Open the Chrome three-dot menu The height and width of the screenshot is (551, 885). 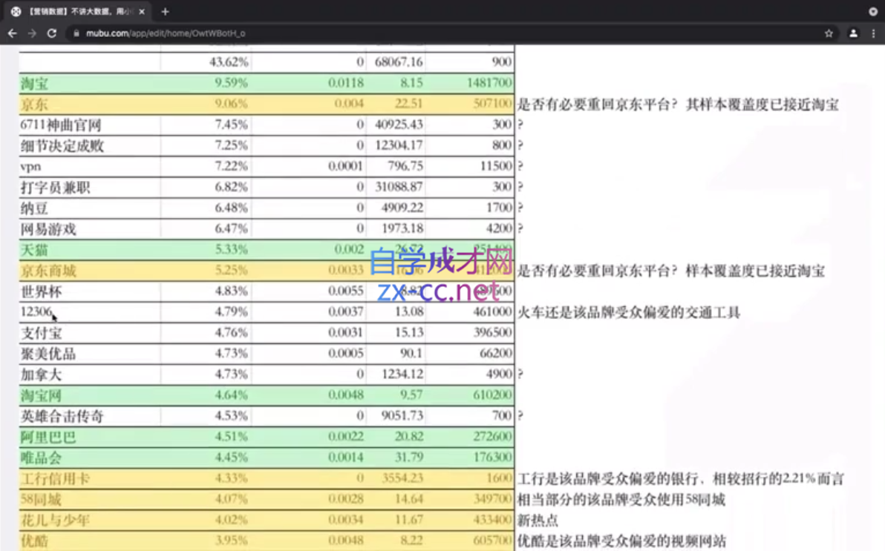874,33
